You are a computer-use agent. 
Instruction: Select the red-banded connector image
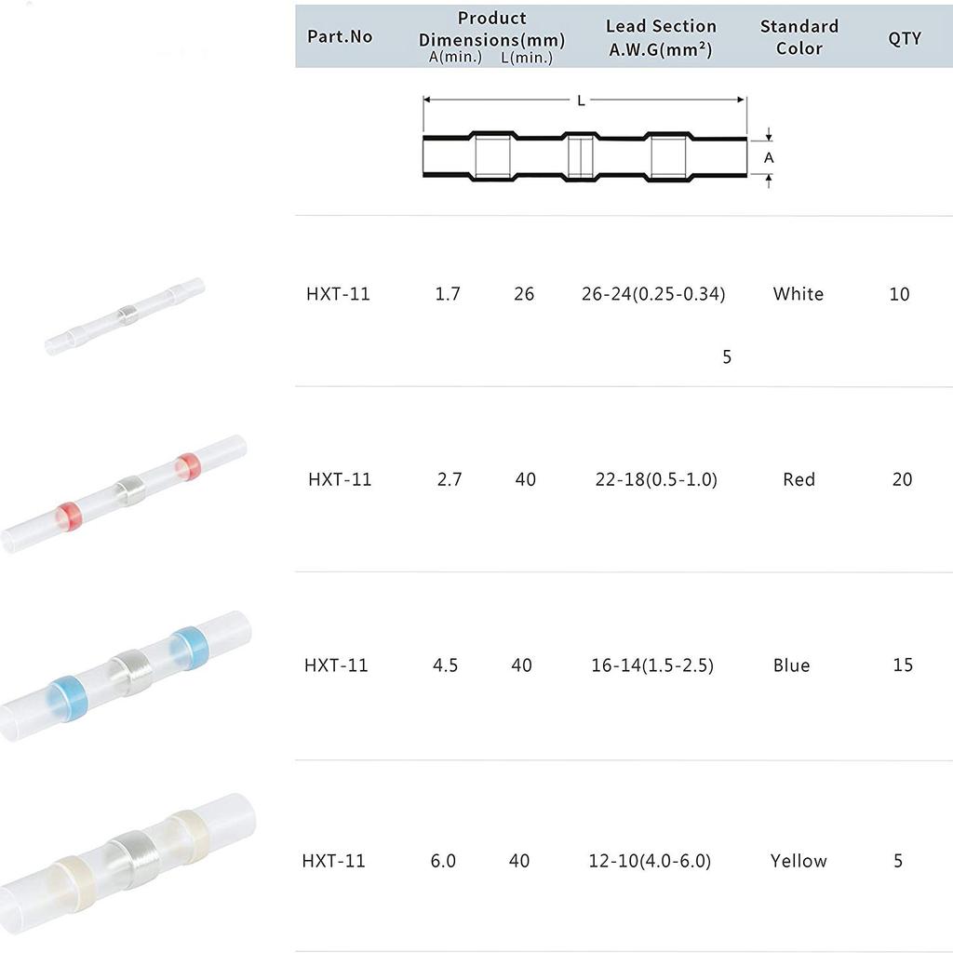pos(126,491)
